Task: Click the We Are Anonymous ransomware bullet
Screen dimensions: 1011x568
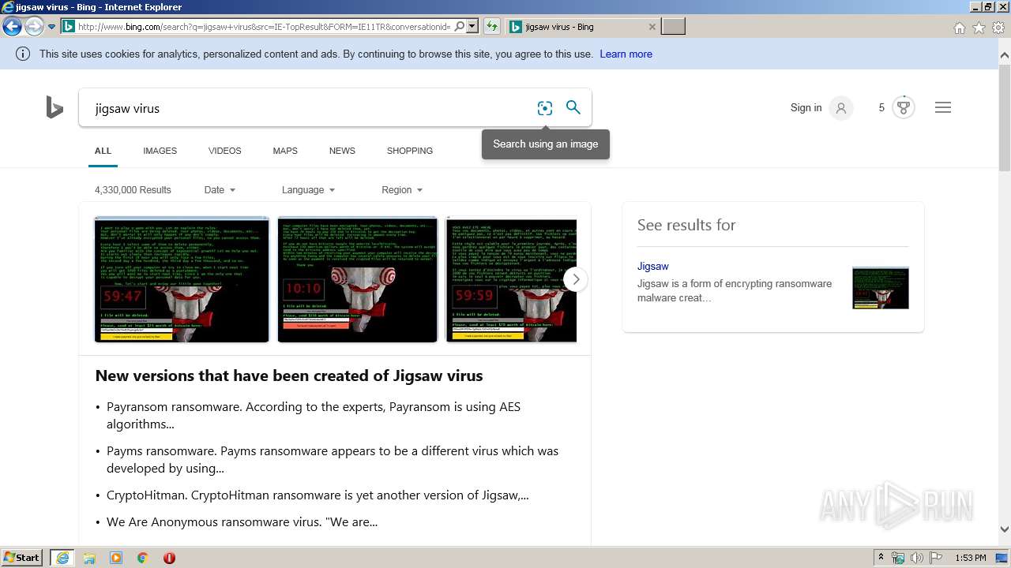Action: pos(242,522)
